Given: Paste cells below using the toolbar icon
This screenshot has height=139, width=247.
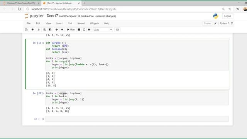Looking at the screenshot, I should coord(50,30).
